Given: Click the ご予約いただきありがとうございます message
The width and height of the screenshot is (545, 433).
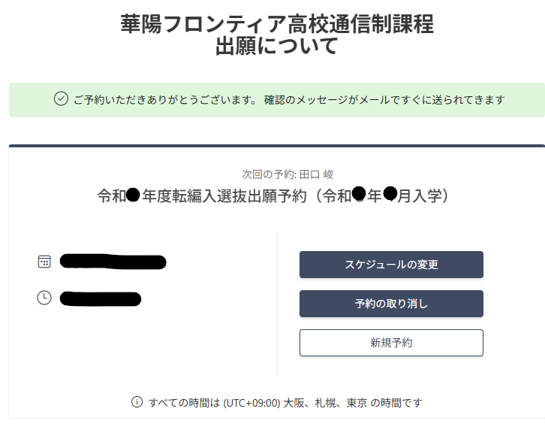Looking at the screenshot, I should pos(164,100).
